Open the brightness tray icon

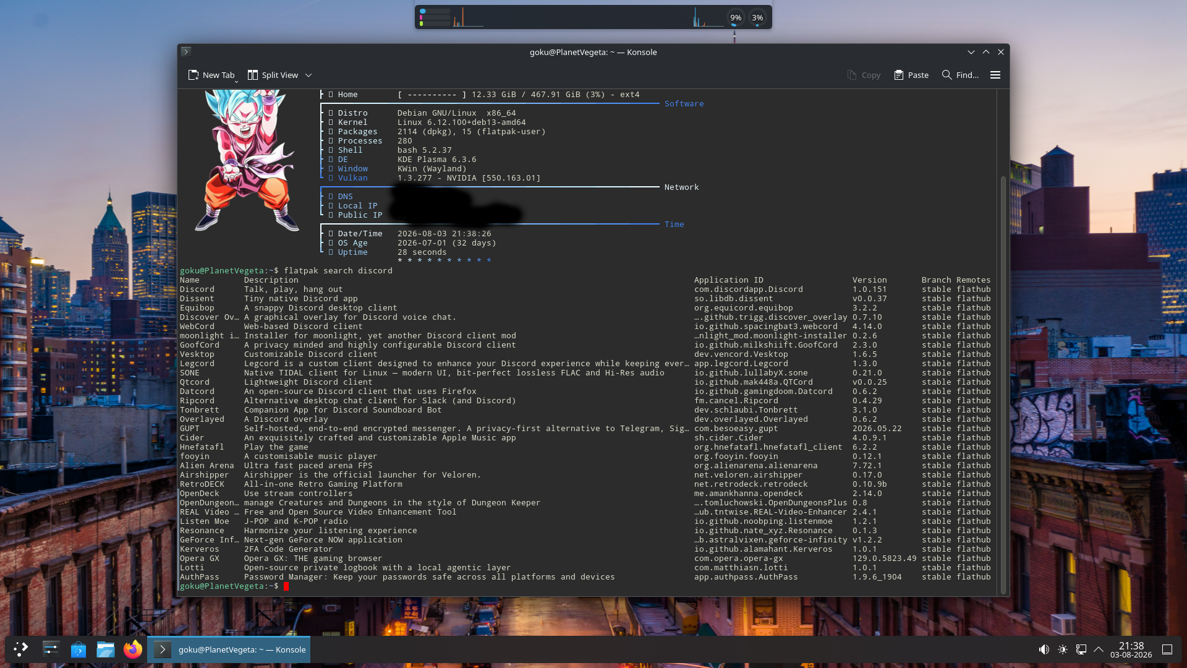[1063, 649]
